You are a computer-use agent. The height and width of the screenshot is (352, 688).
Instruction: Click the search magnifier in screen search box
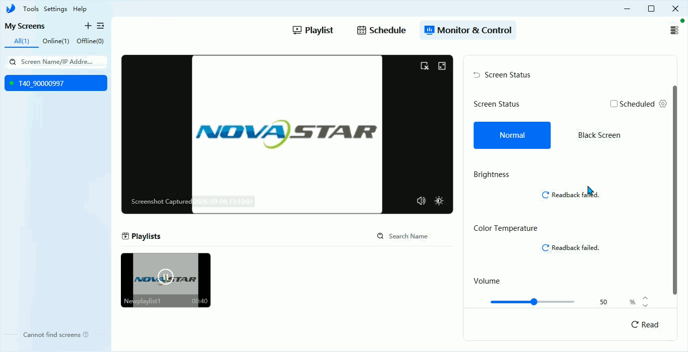pos(13,62)
